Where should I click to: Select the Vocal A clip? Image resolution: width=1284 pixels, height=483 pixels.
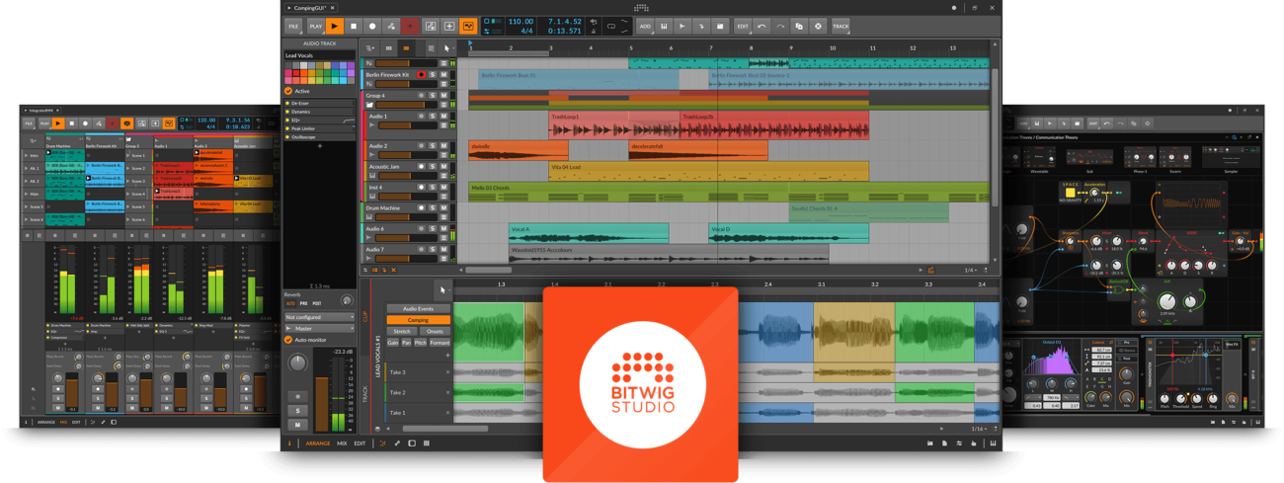point(589,233)
